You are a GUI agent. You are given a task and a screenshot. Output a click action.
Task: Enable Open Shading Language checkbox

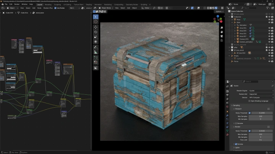(249, 101)
